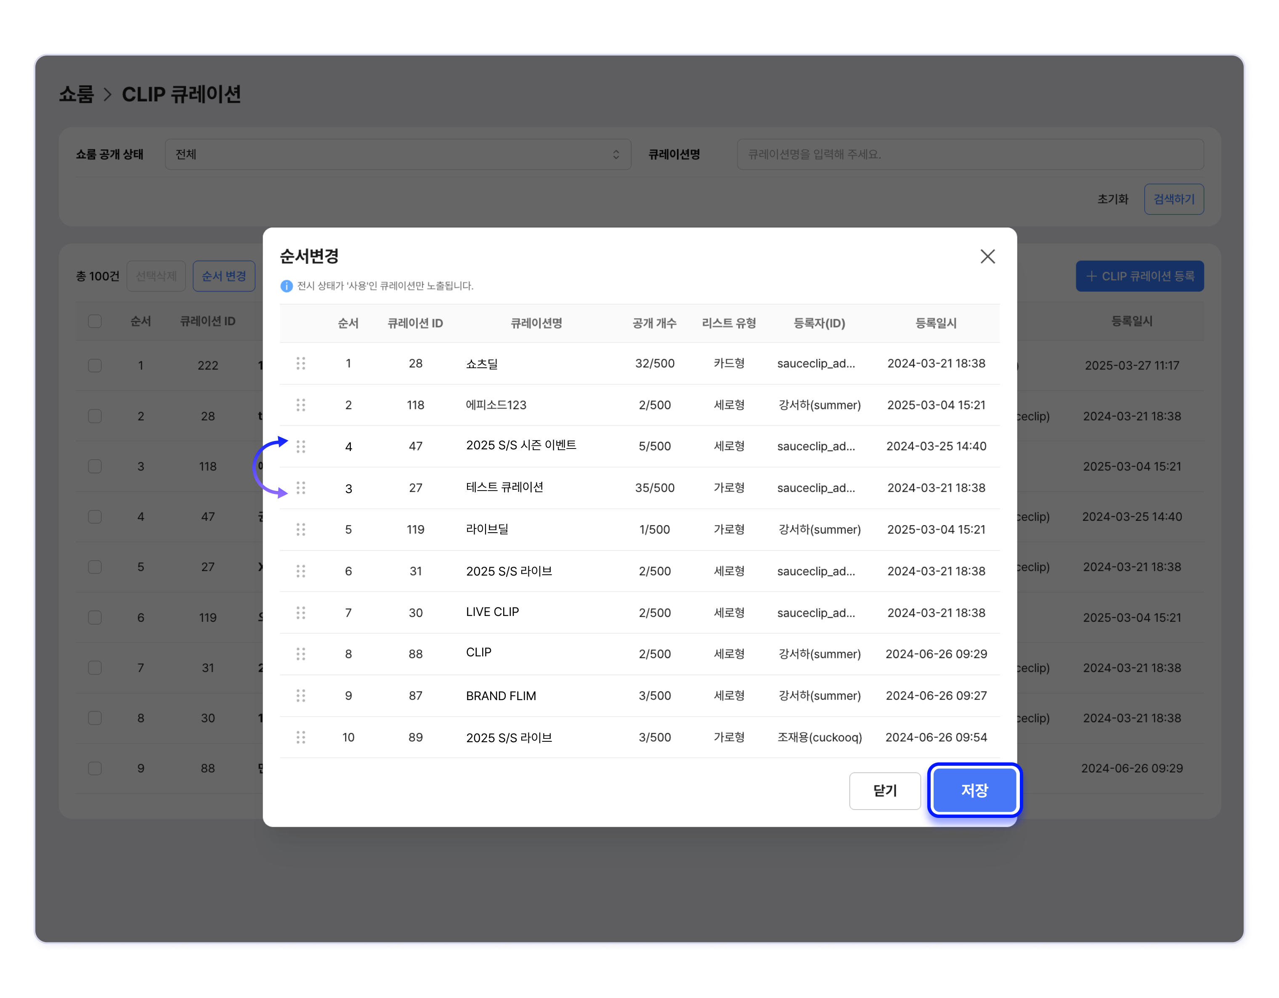This screenshot has width=1279, height=998.
Task: Click the blue info icon in the 순서변경 dialog
Action: [287, 286]
